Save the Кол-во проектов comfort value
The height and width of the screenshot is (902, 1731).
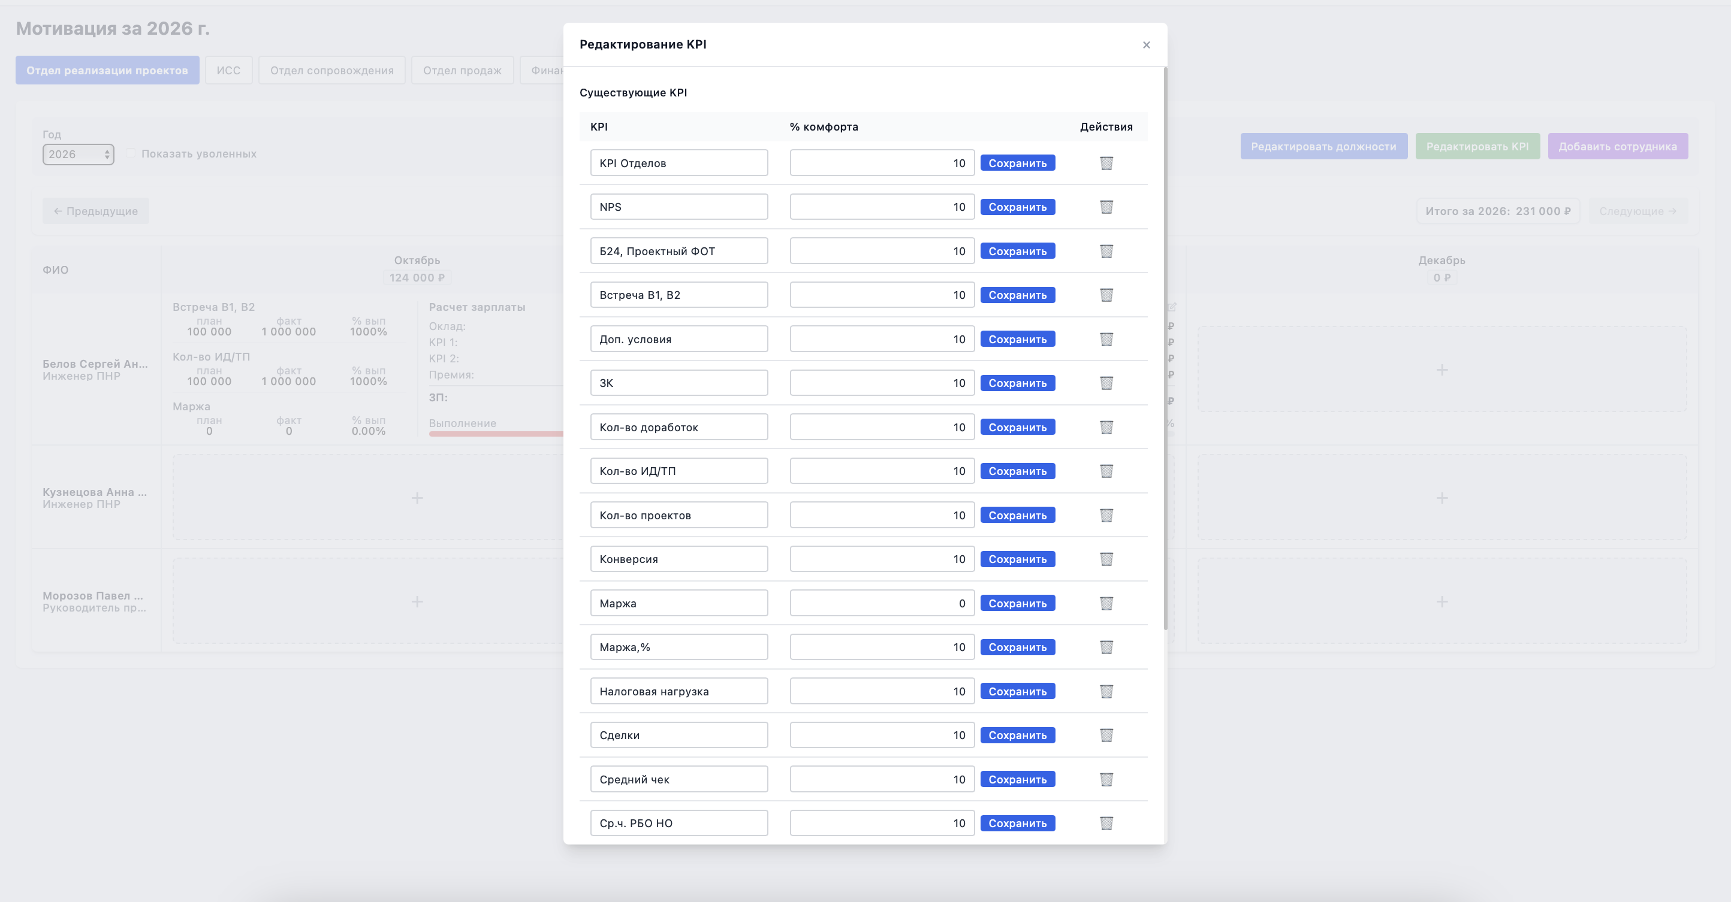coord(1017,515)
